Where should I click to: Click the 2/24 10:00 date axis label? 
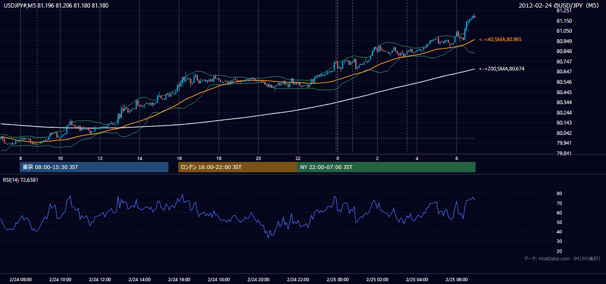pos(60,280)
